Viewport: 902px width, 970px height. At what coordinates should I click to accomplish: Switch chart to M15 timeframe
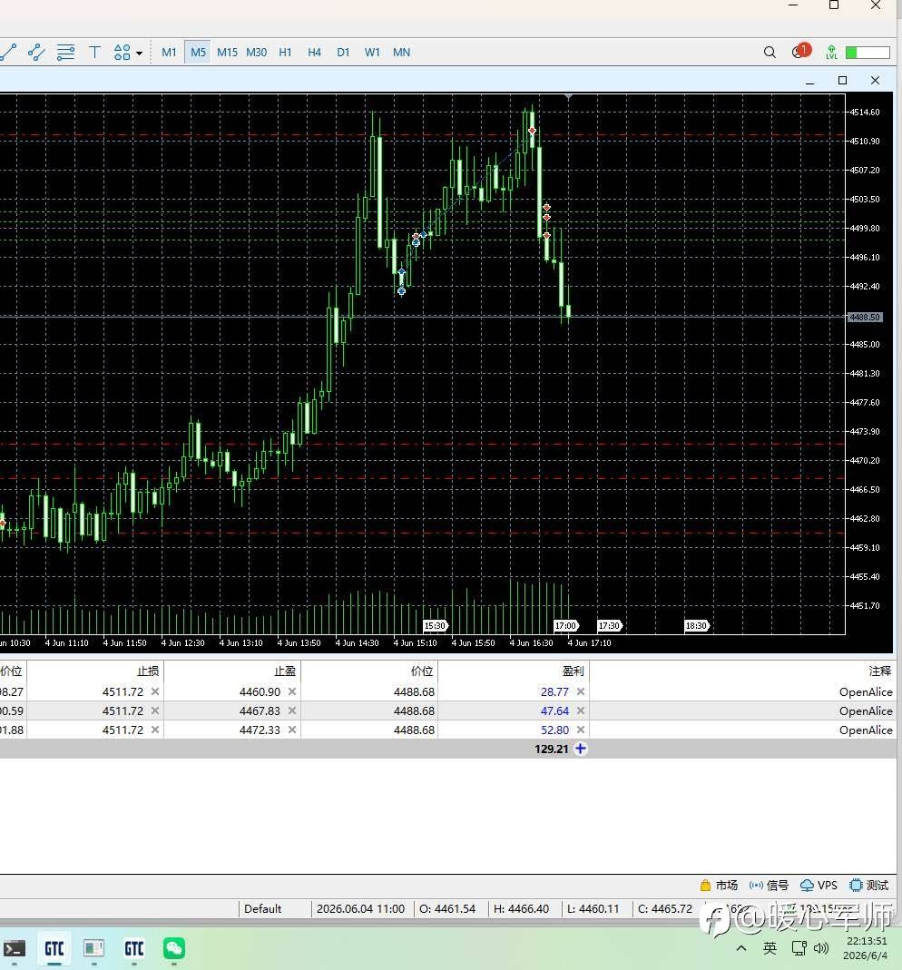tap(227, 53)
